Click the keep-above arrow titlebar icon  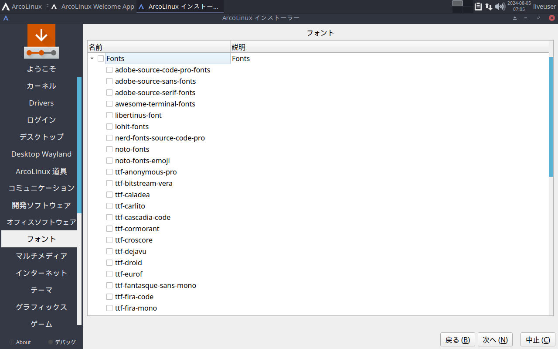tap(515, 18)
